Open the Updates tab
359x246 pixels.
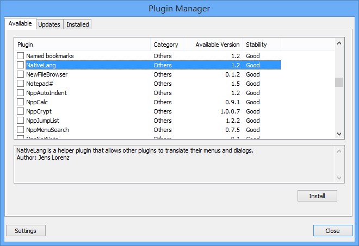tap(49, 24)
